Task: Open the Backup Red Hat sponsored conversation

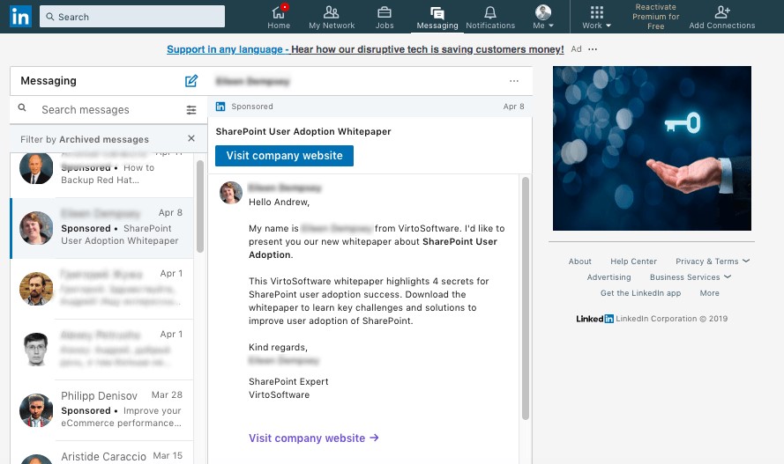Action: tap(102, 174)
